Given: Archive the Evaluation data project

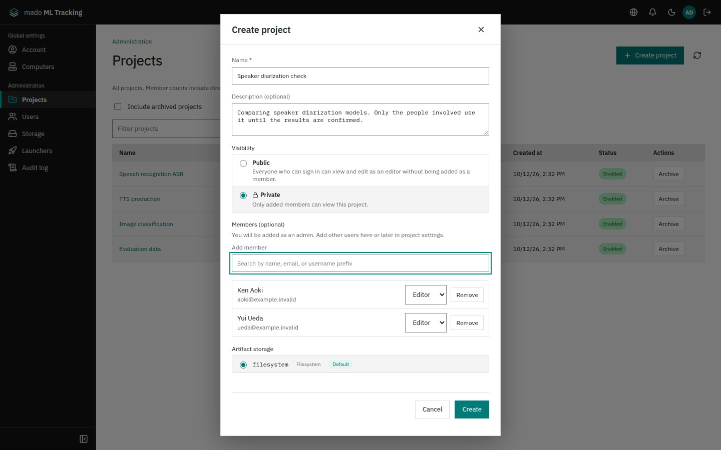Looking at the screenshot, I should coord(668,249).
